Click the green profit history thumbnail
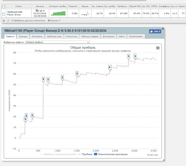This screenshot has width=186, height=166. 58,13
